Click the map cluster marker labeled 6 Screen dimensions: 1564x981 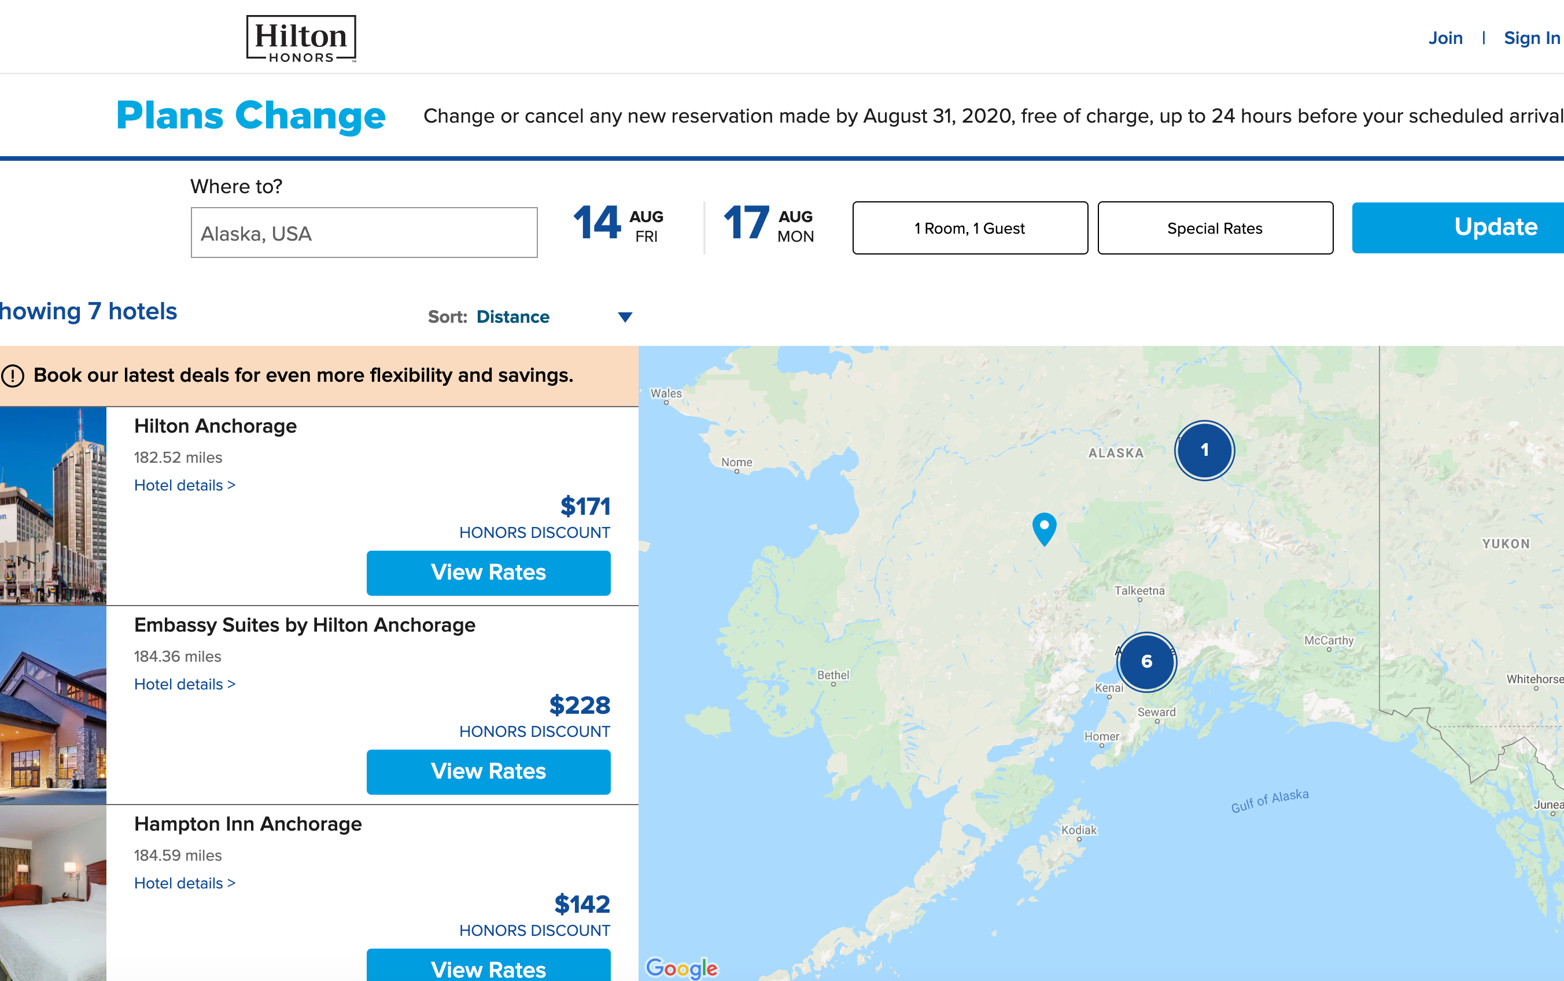pos(1146,662)
